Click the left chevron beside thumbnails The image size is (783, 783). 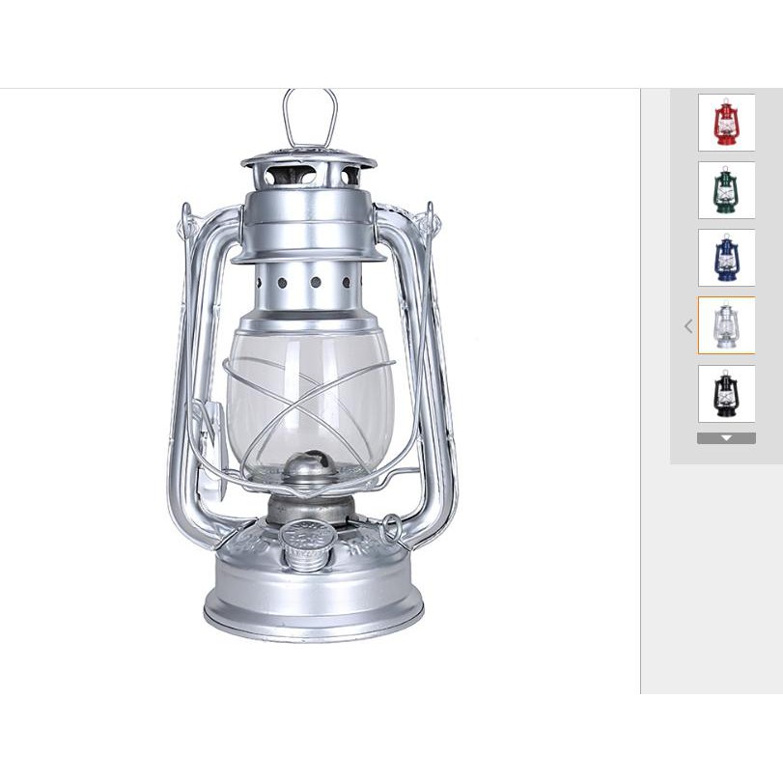[688, 326]
